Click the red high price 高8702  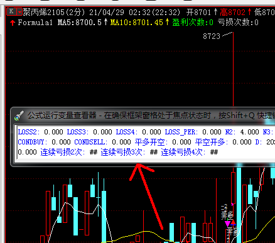pos(232,12)
